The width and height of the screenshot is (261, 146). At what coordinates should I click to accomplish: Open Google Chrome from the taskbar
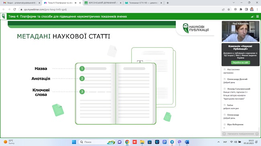tap(127, 142)
